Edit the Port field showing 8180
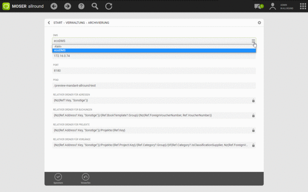 tap(154, 71)
